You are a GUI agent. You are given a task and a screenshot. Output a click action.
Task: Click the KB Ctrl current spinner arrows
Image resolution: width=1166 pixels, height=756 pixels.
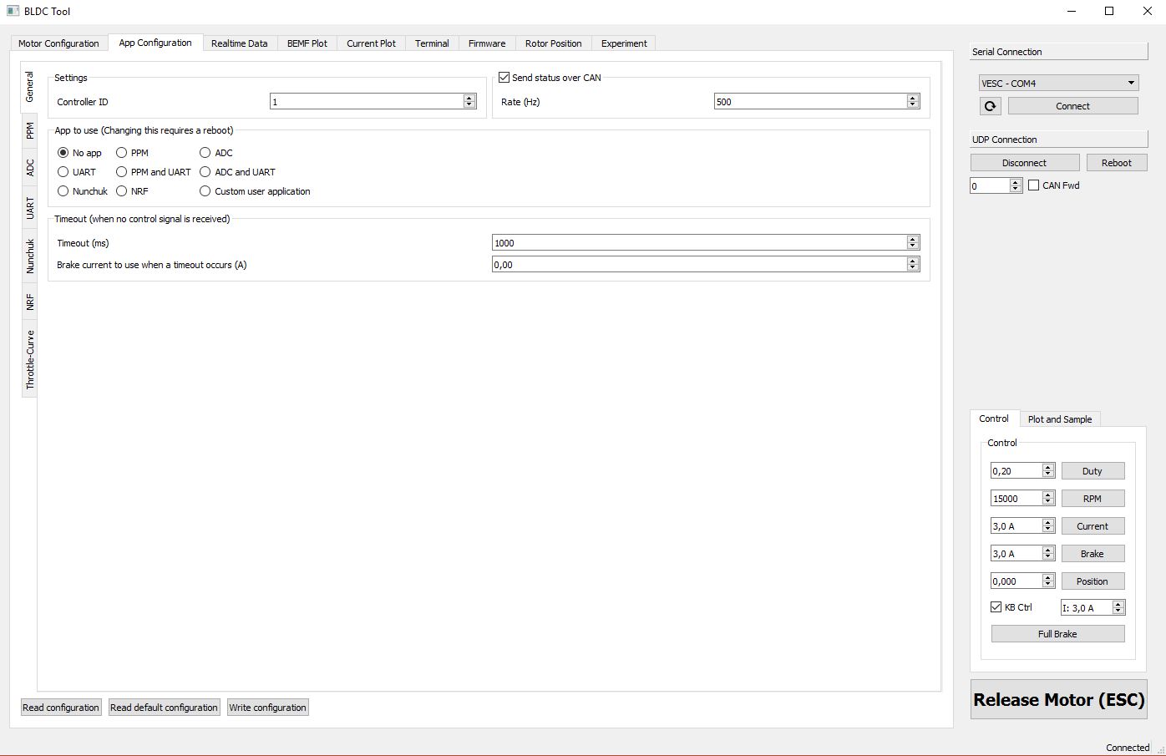(x=1119, y=608)
